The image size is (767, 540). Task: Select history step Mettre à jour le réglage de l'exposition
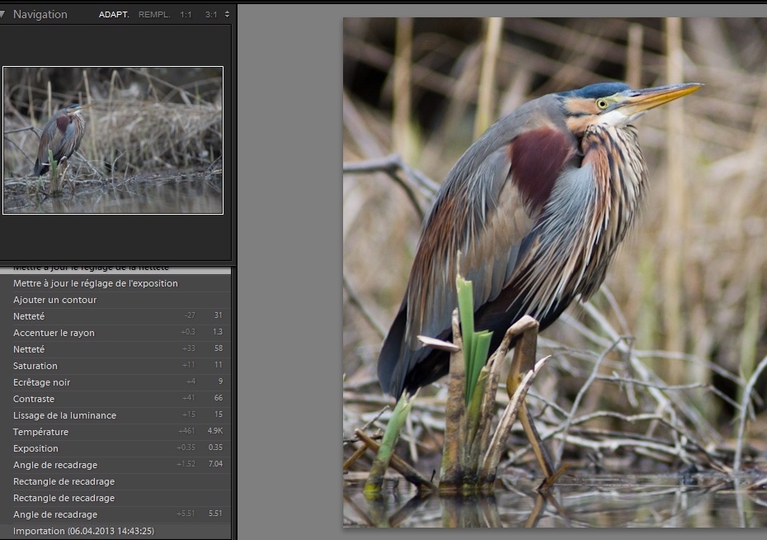[115, 283]
